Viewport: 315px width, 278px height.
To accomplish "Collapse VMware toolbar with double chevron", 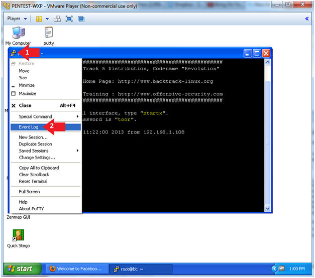I will pyautogui.click(x=307, y=19).
